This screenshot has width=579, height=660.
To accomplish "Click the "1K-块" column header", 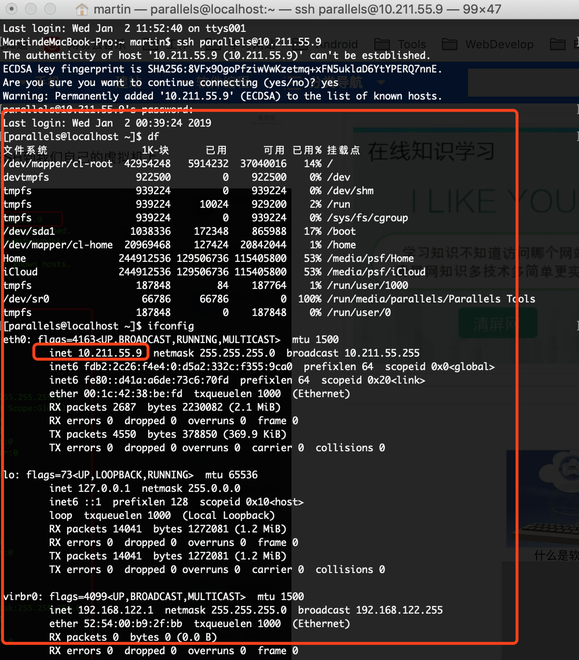I will [x=155, y=150].
